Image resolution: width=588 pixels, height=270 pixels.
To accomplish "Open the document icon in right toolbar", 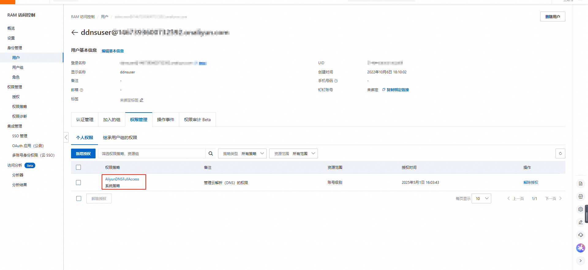I will coord(580,183).
